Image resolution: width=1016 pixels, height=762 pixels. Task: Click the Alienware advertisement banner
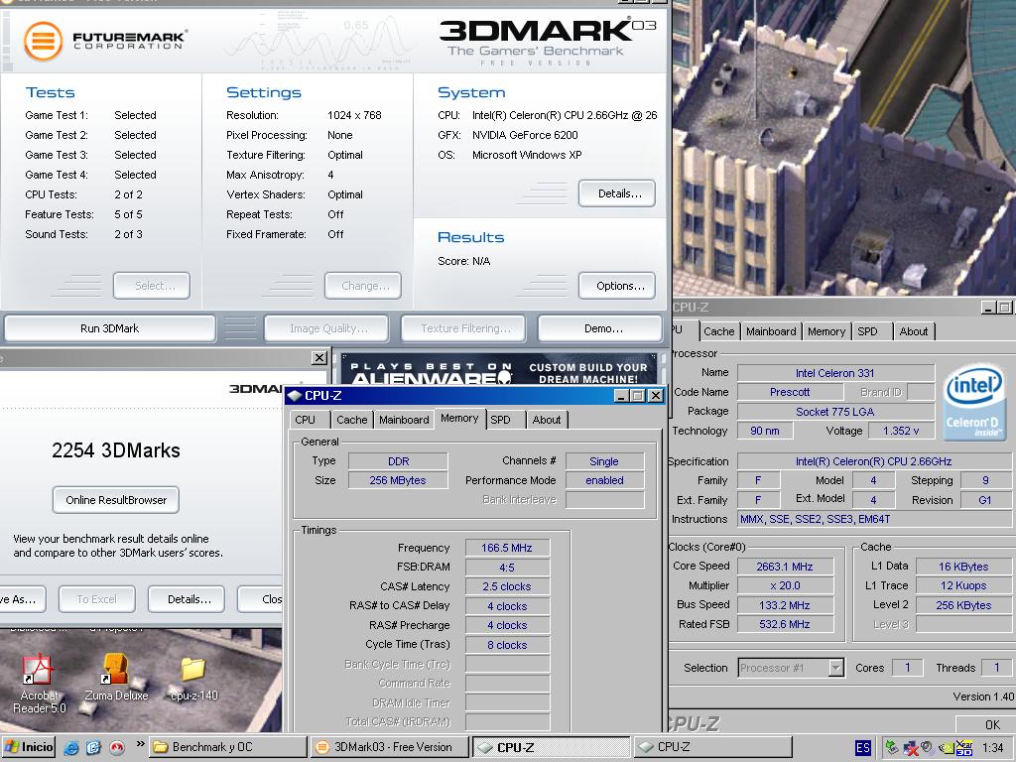coord(499,369)
